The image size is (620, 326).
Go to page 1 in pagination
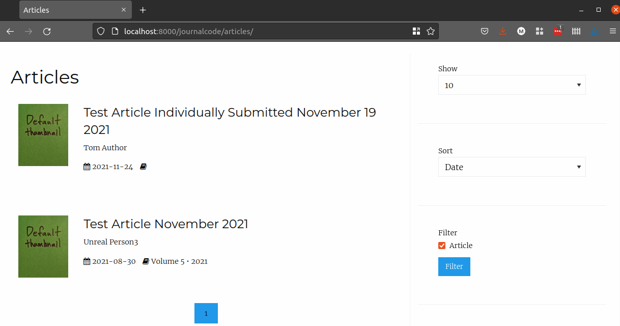[x=206, y=313]
